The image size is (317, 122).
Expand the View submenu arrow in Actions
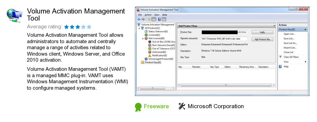pos(306,62)
